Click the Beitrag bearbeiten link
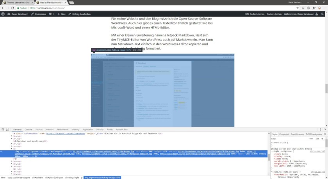 click(79, 14)
